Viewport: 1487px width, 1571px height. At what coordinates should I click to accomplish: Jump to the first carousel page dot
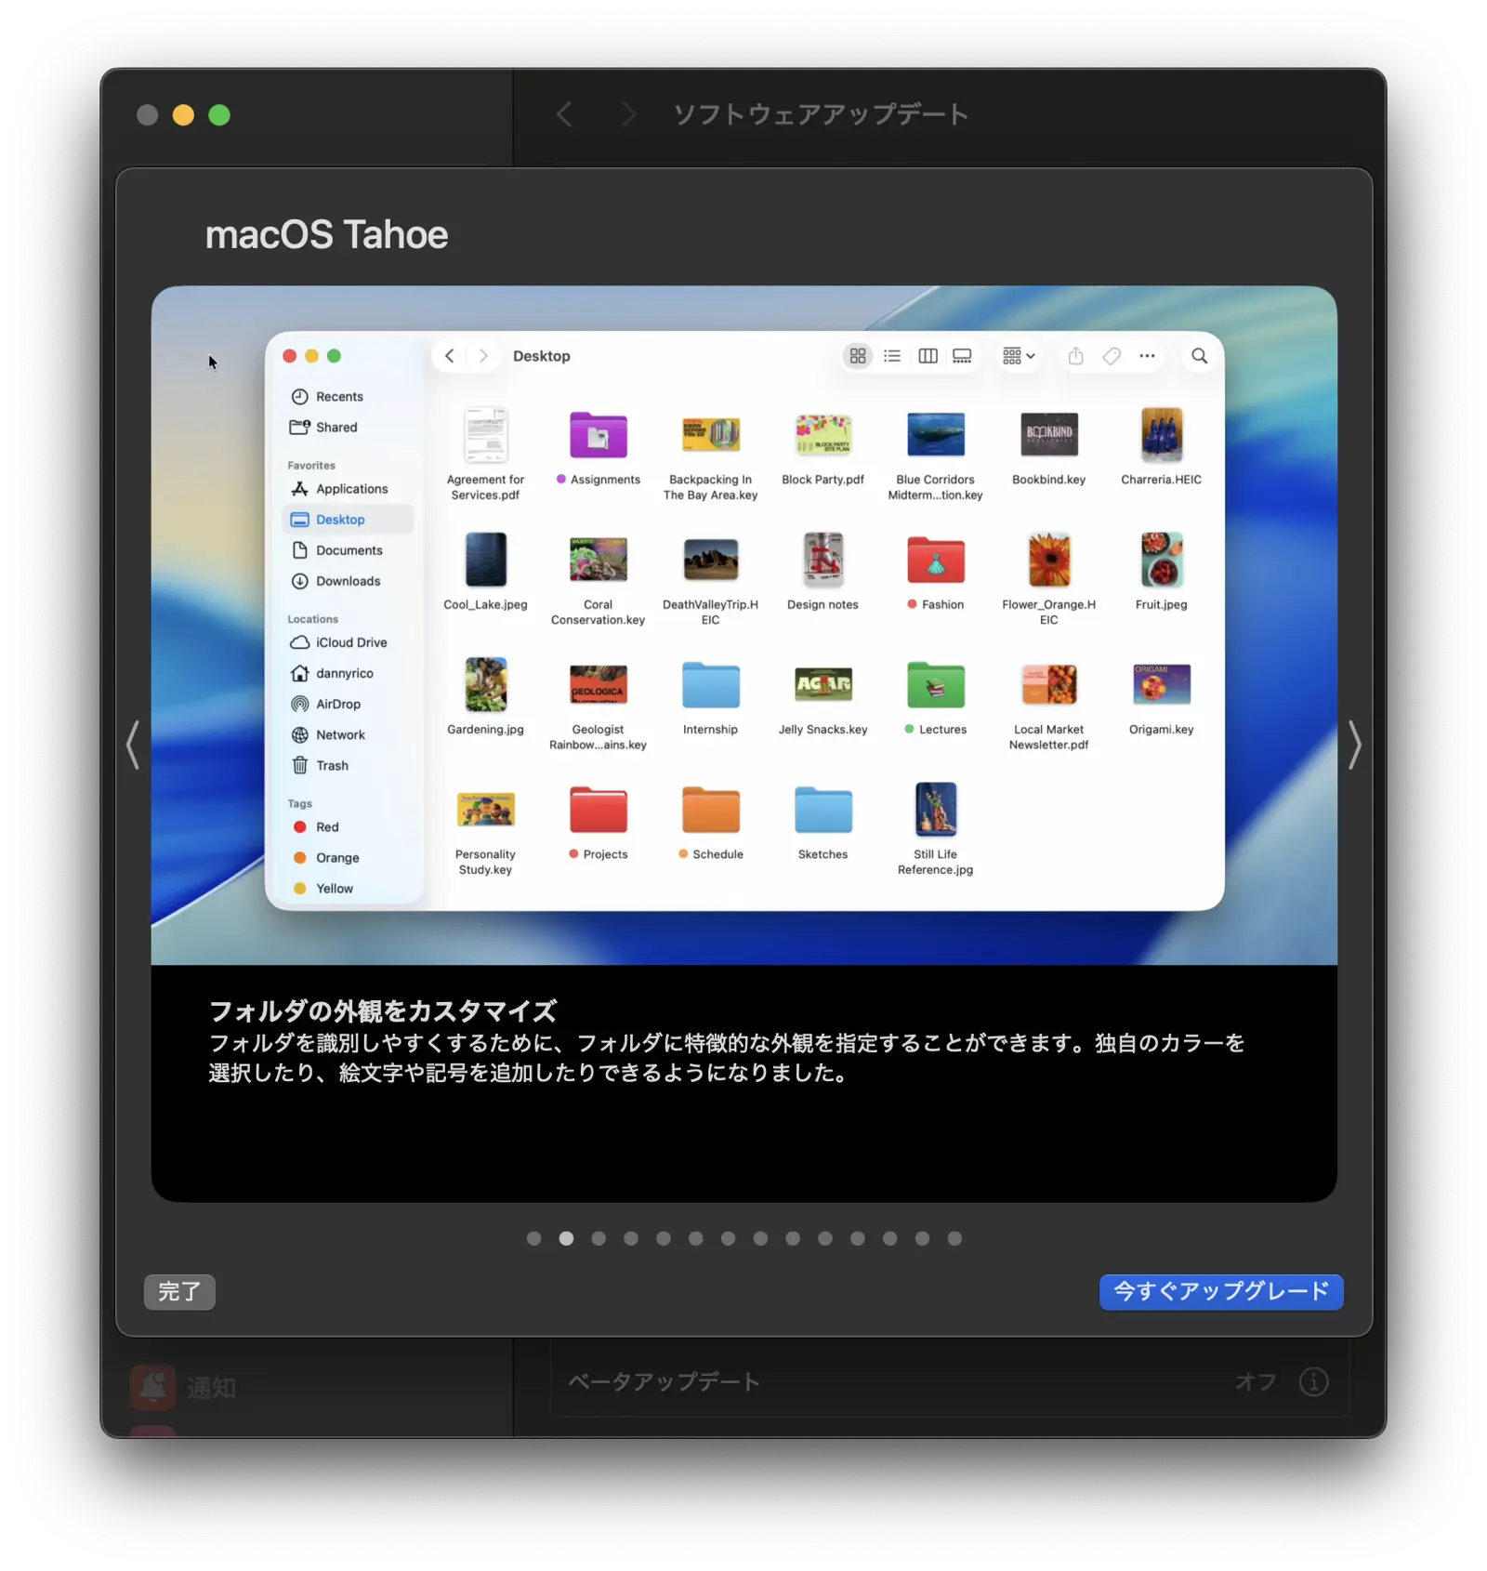[533, 1238]
